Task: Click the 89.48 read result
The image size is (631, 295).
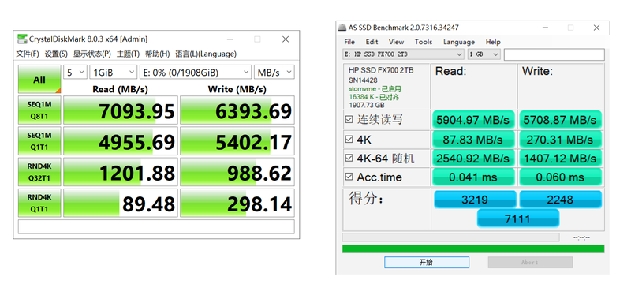Action: point(121,204)
